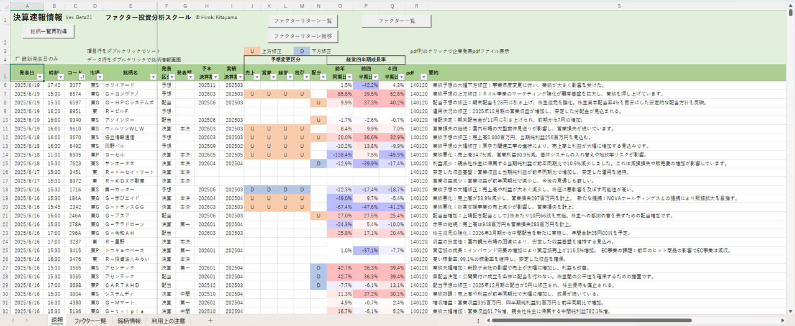Switch to the 銘柄情報 sheet tab
This screenshot has width=795, height=326.
coord(129,320)
